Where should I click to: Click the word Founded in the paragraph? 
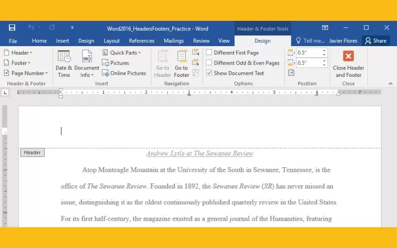coord(163,186)
